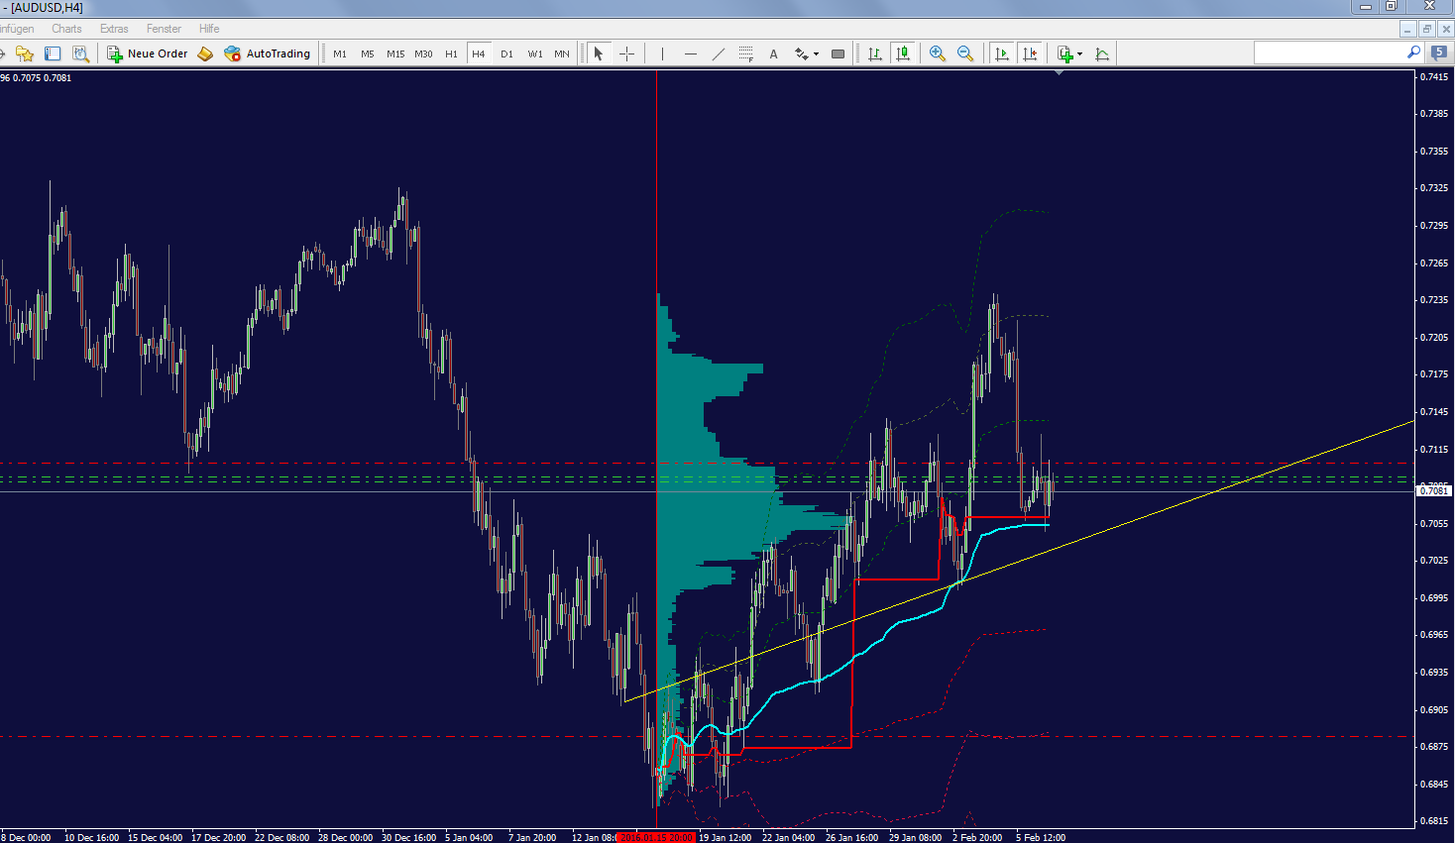Open the Charts menu

[65, 29]
